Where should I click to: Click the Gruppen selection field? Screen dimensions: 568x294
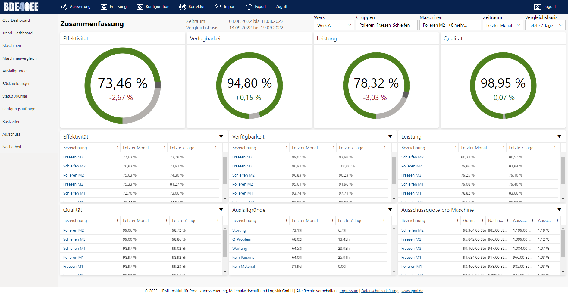tap(387, 25)
